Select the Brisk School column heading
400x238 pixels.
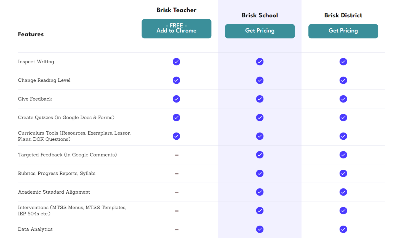click(260, 15)
